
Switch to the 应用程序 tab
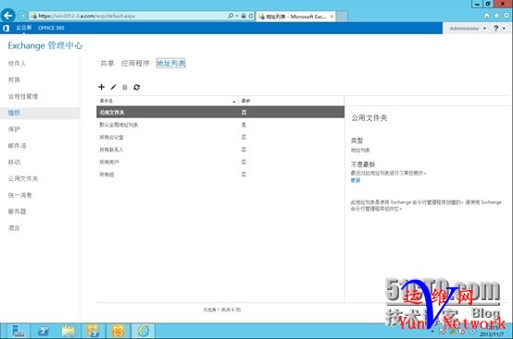[135, 63]
